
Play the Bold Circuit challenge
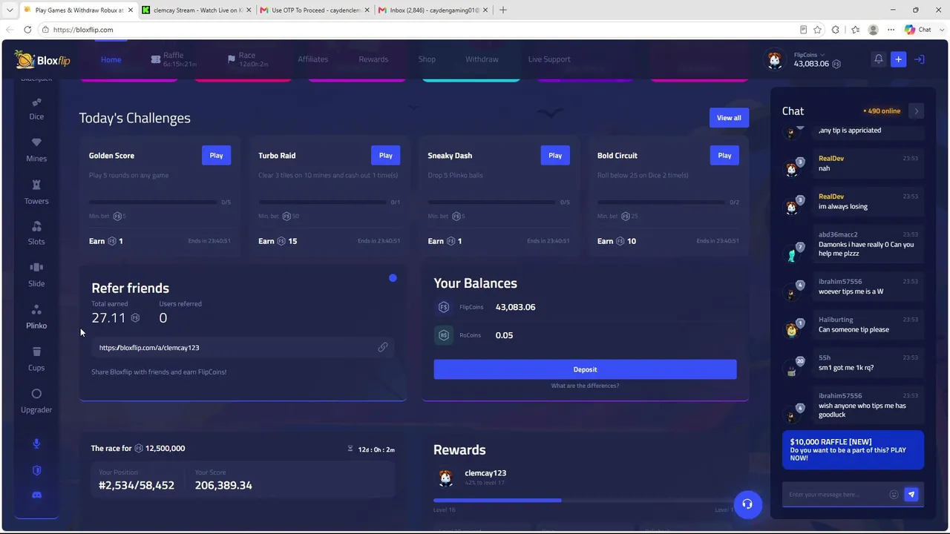point(724,155)
